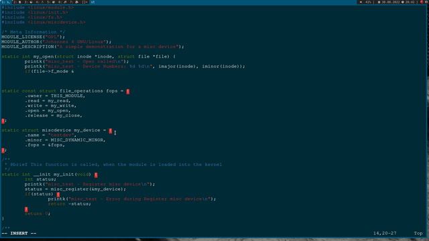Click the tiling layout symbol in the bar
Viewport: 429px width, 241px height.
point(85,2)
